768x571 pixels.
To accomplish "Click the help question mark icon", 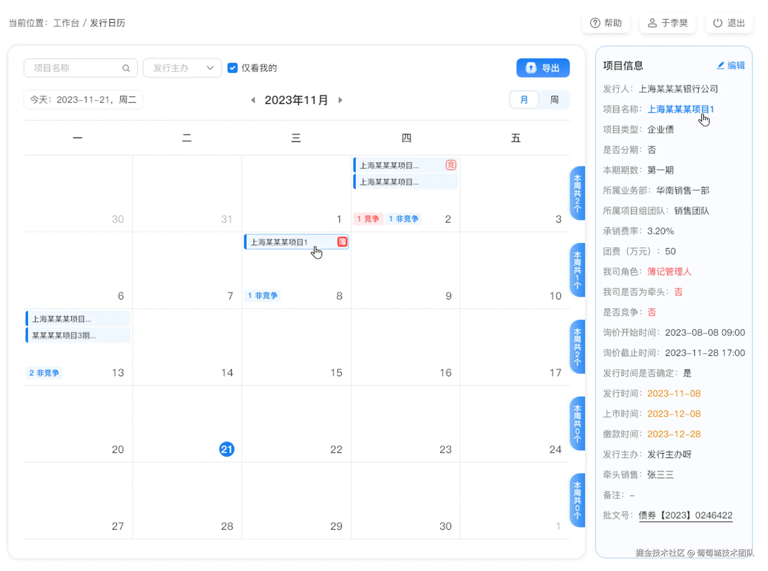I will (x=595, y=23).
